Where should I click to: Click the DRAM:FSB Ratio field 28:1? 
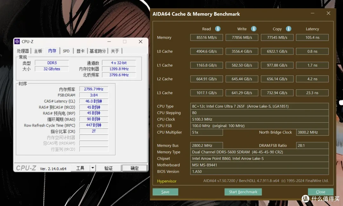[x=313, y=145]
